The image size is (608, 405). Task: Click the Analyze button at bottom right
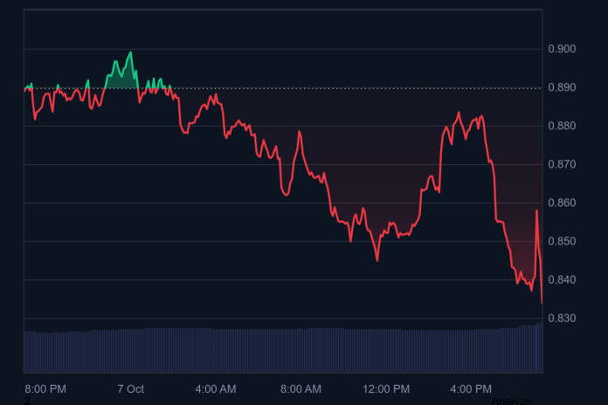coord(511,401)
